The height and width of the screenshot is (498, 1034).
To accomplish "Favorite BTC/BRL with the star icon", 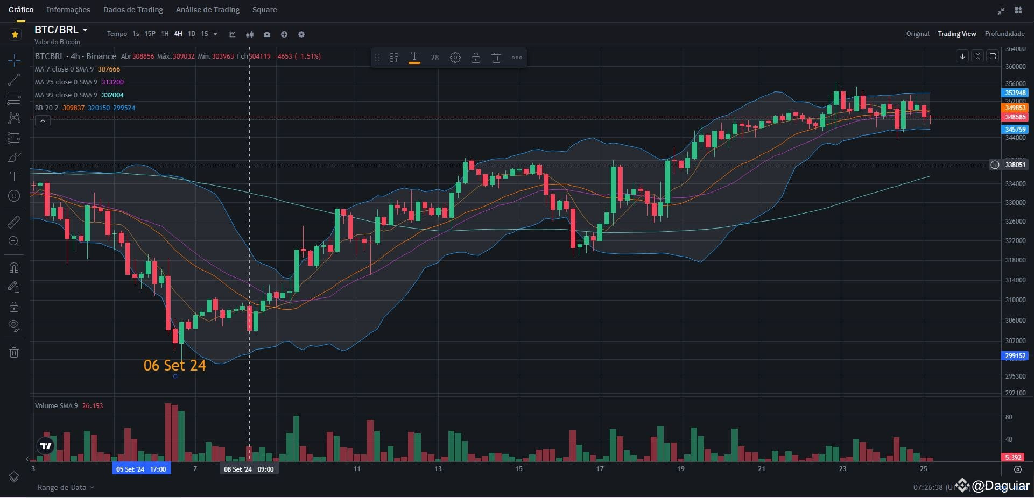I will 15,34.
